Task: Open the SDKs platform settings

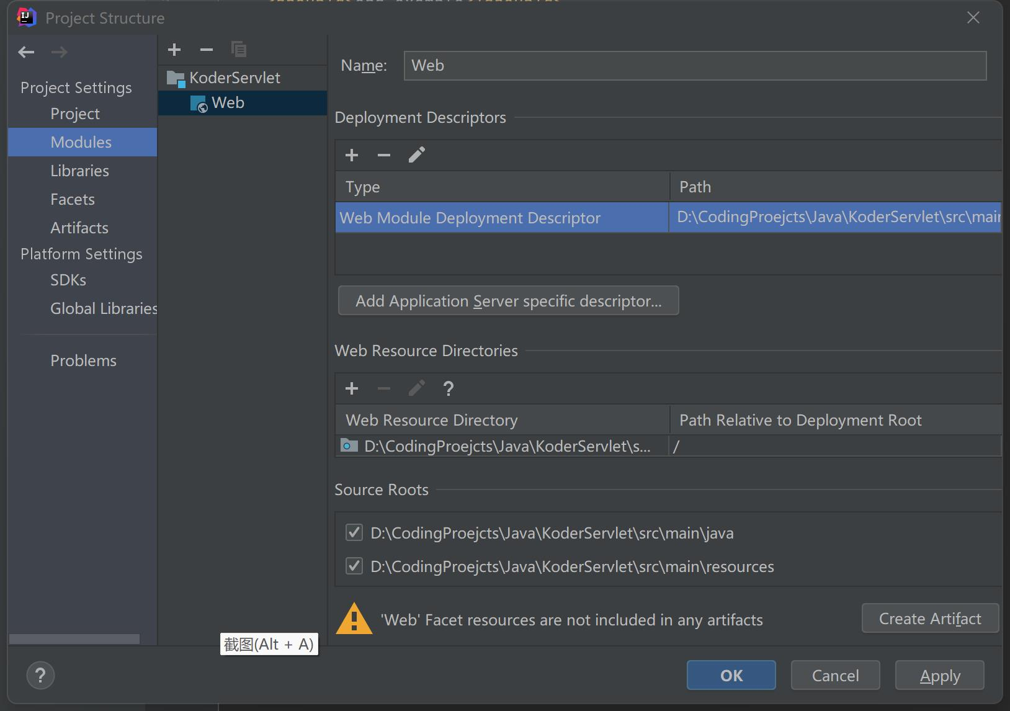Action: coord(68,280)
